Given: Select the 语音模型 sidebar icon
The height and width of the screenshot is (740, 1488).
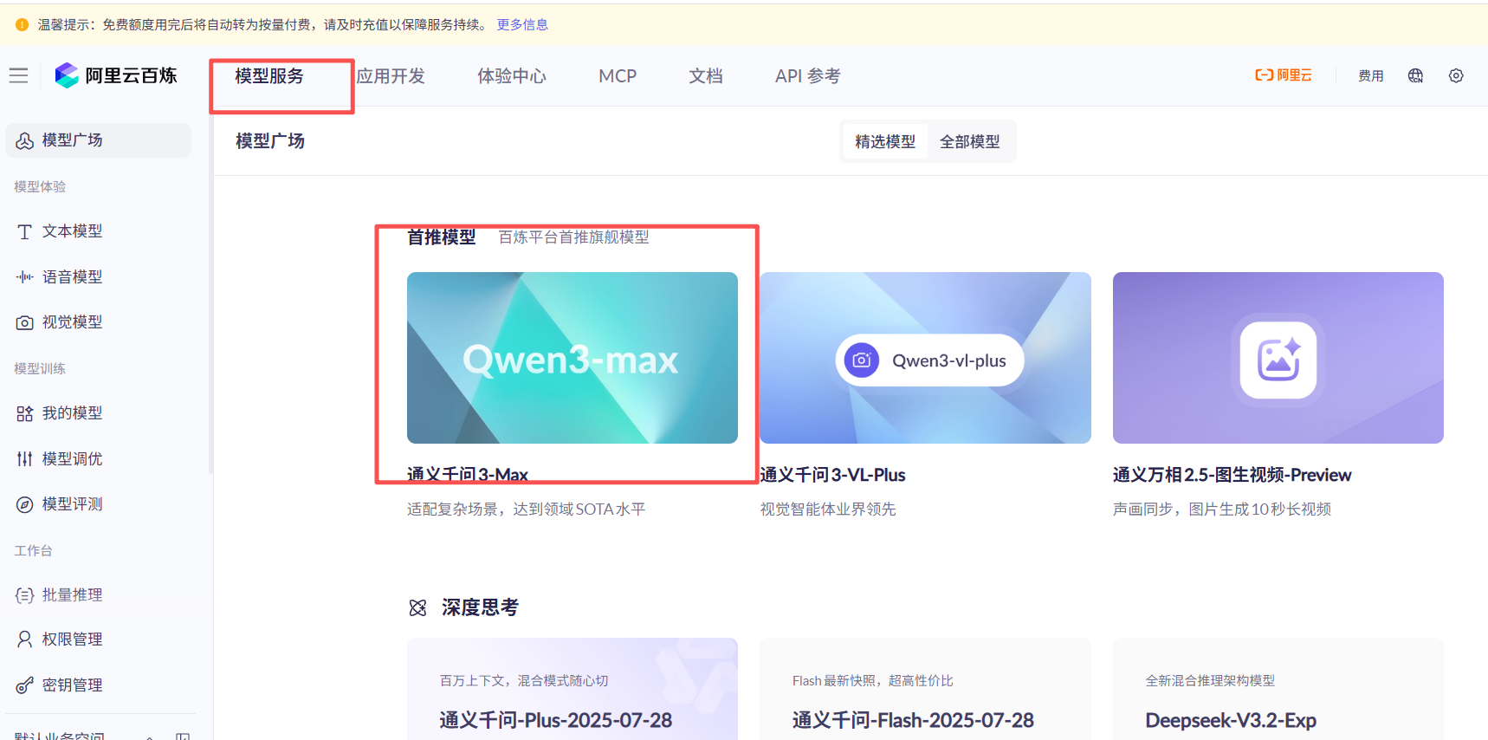Looking at the screenshot, I should click(x=24, y=277).
